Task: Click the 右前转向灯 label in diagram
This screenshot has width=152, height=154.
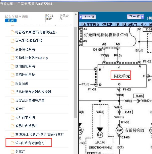Action: [135, 130]
